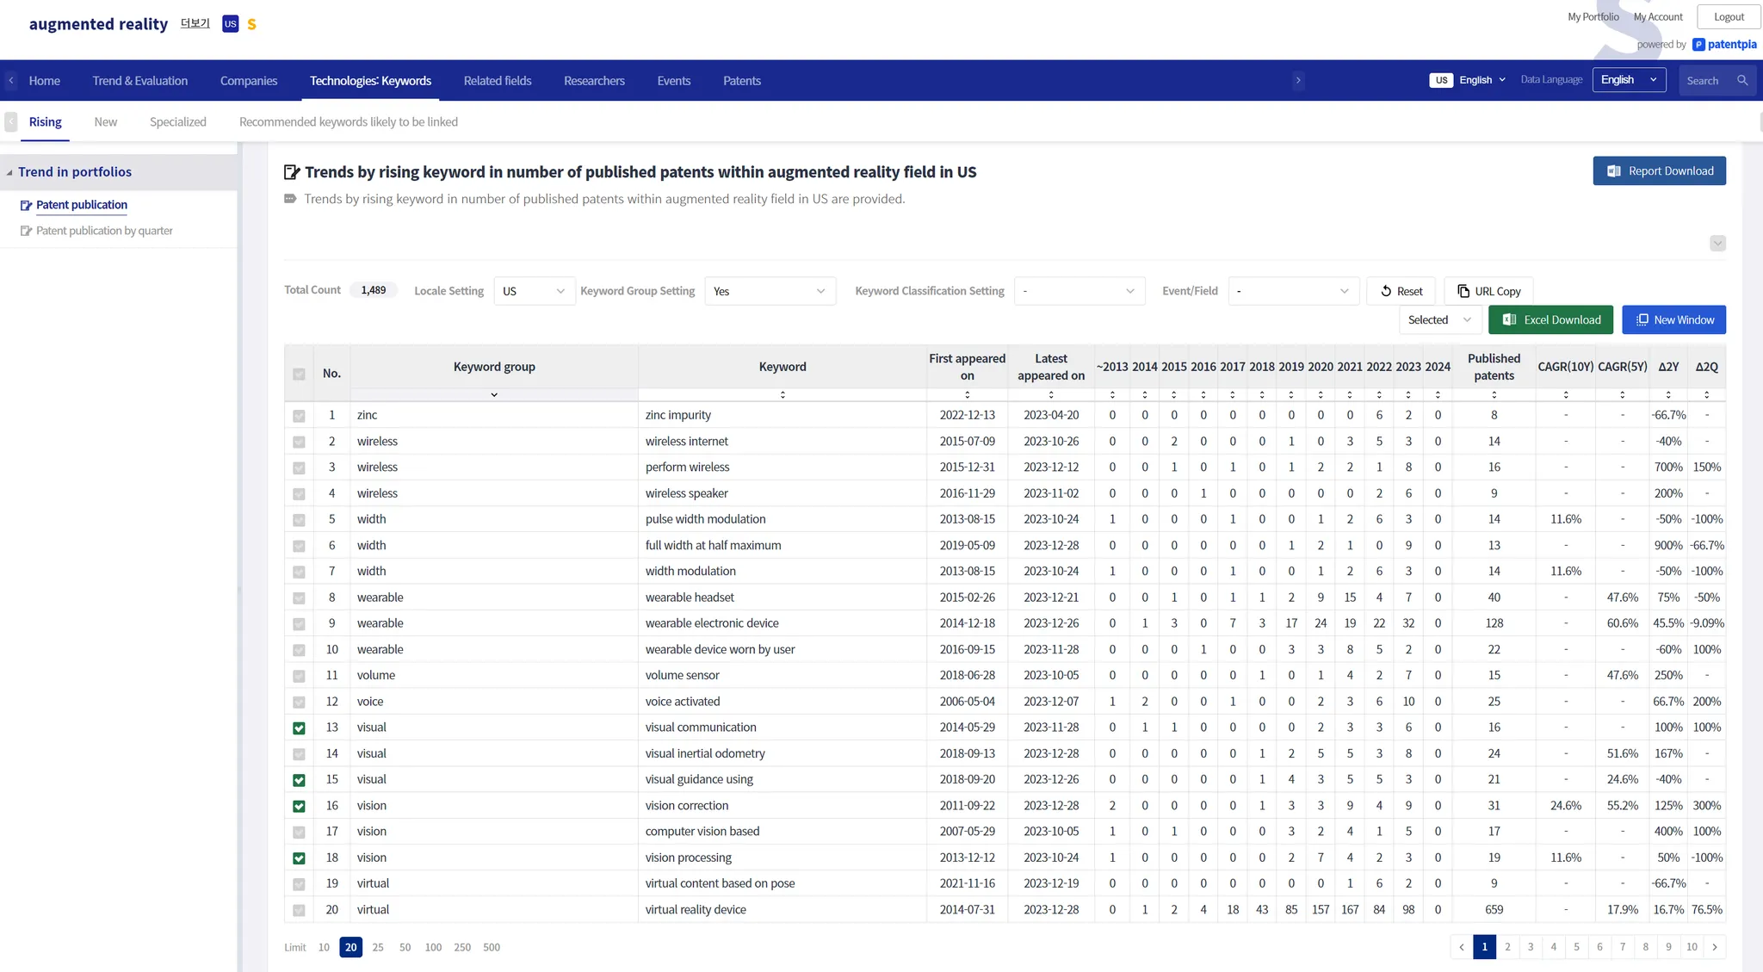The height and width of the screenshot is (972, 1763).
Task: Sort the Published patents column
Action: (1494, 395)
